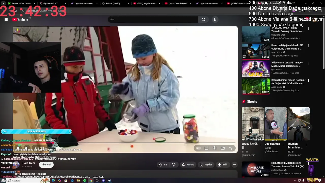This screenshot has width=325, height=183.
Task: Show next Shorts with the right chevron
Action: pos(309,127)
